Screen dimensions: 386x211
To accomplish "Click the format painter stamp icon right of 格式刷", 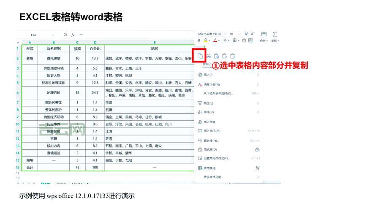I will [x=257, y=149].
